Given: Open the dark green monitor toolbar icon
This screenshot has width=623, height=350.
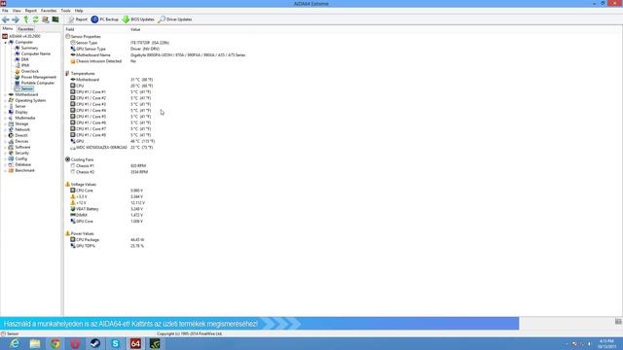Looking at the screenshot, I should (55, 19).
